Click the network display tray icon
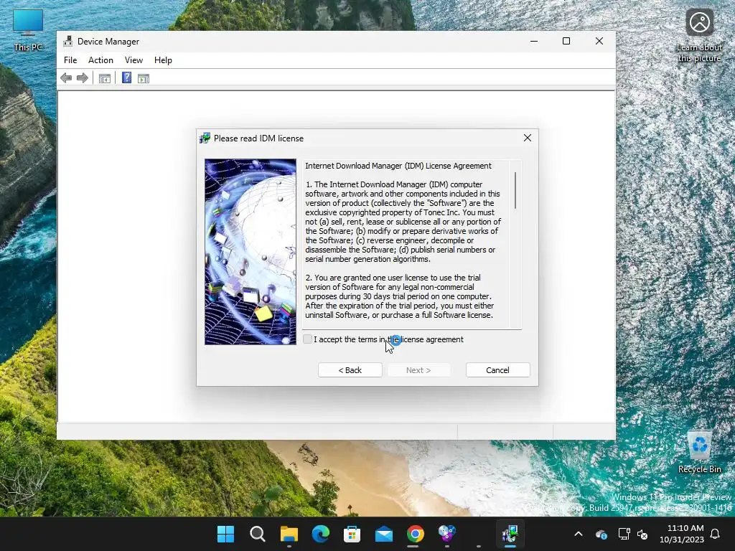This screenshot has width=735, height=551. coord(624,534)
